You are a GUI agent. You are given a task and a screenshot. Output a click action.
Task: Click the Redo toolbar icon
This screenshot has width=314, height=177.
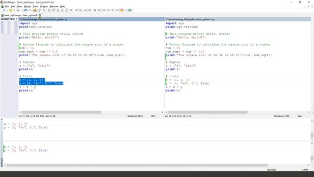(x=30, y=10)
